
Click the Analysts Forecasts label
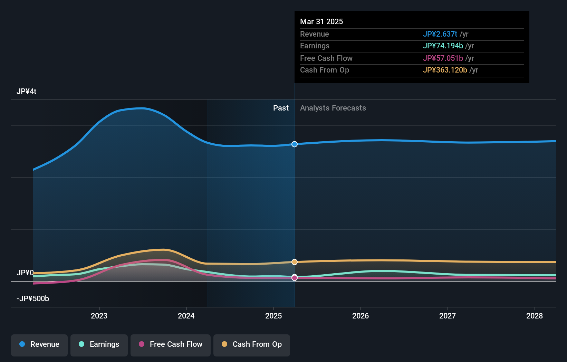tap(333, 108)
